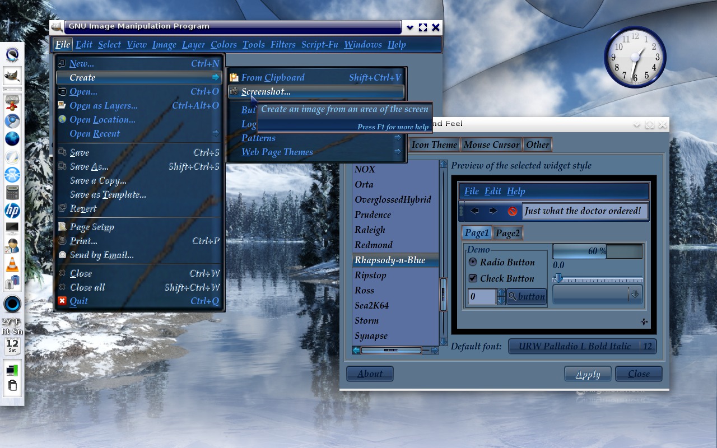Image resolution: width=717 pixels, height=448 pixels.
Task: Click the weather widget showing 27°F
Action: [x=12, y=326]
